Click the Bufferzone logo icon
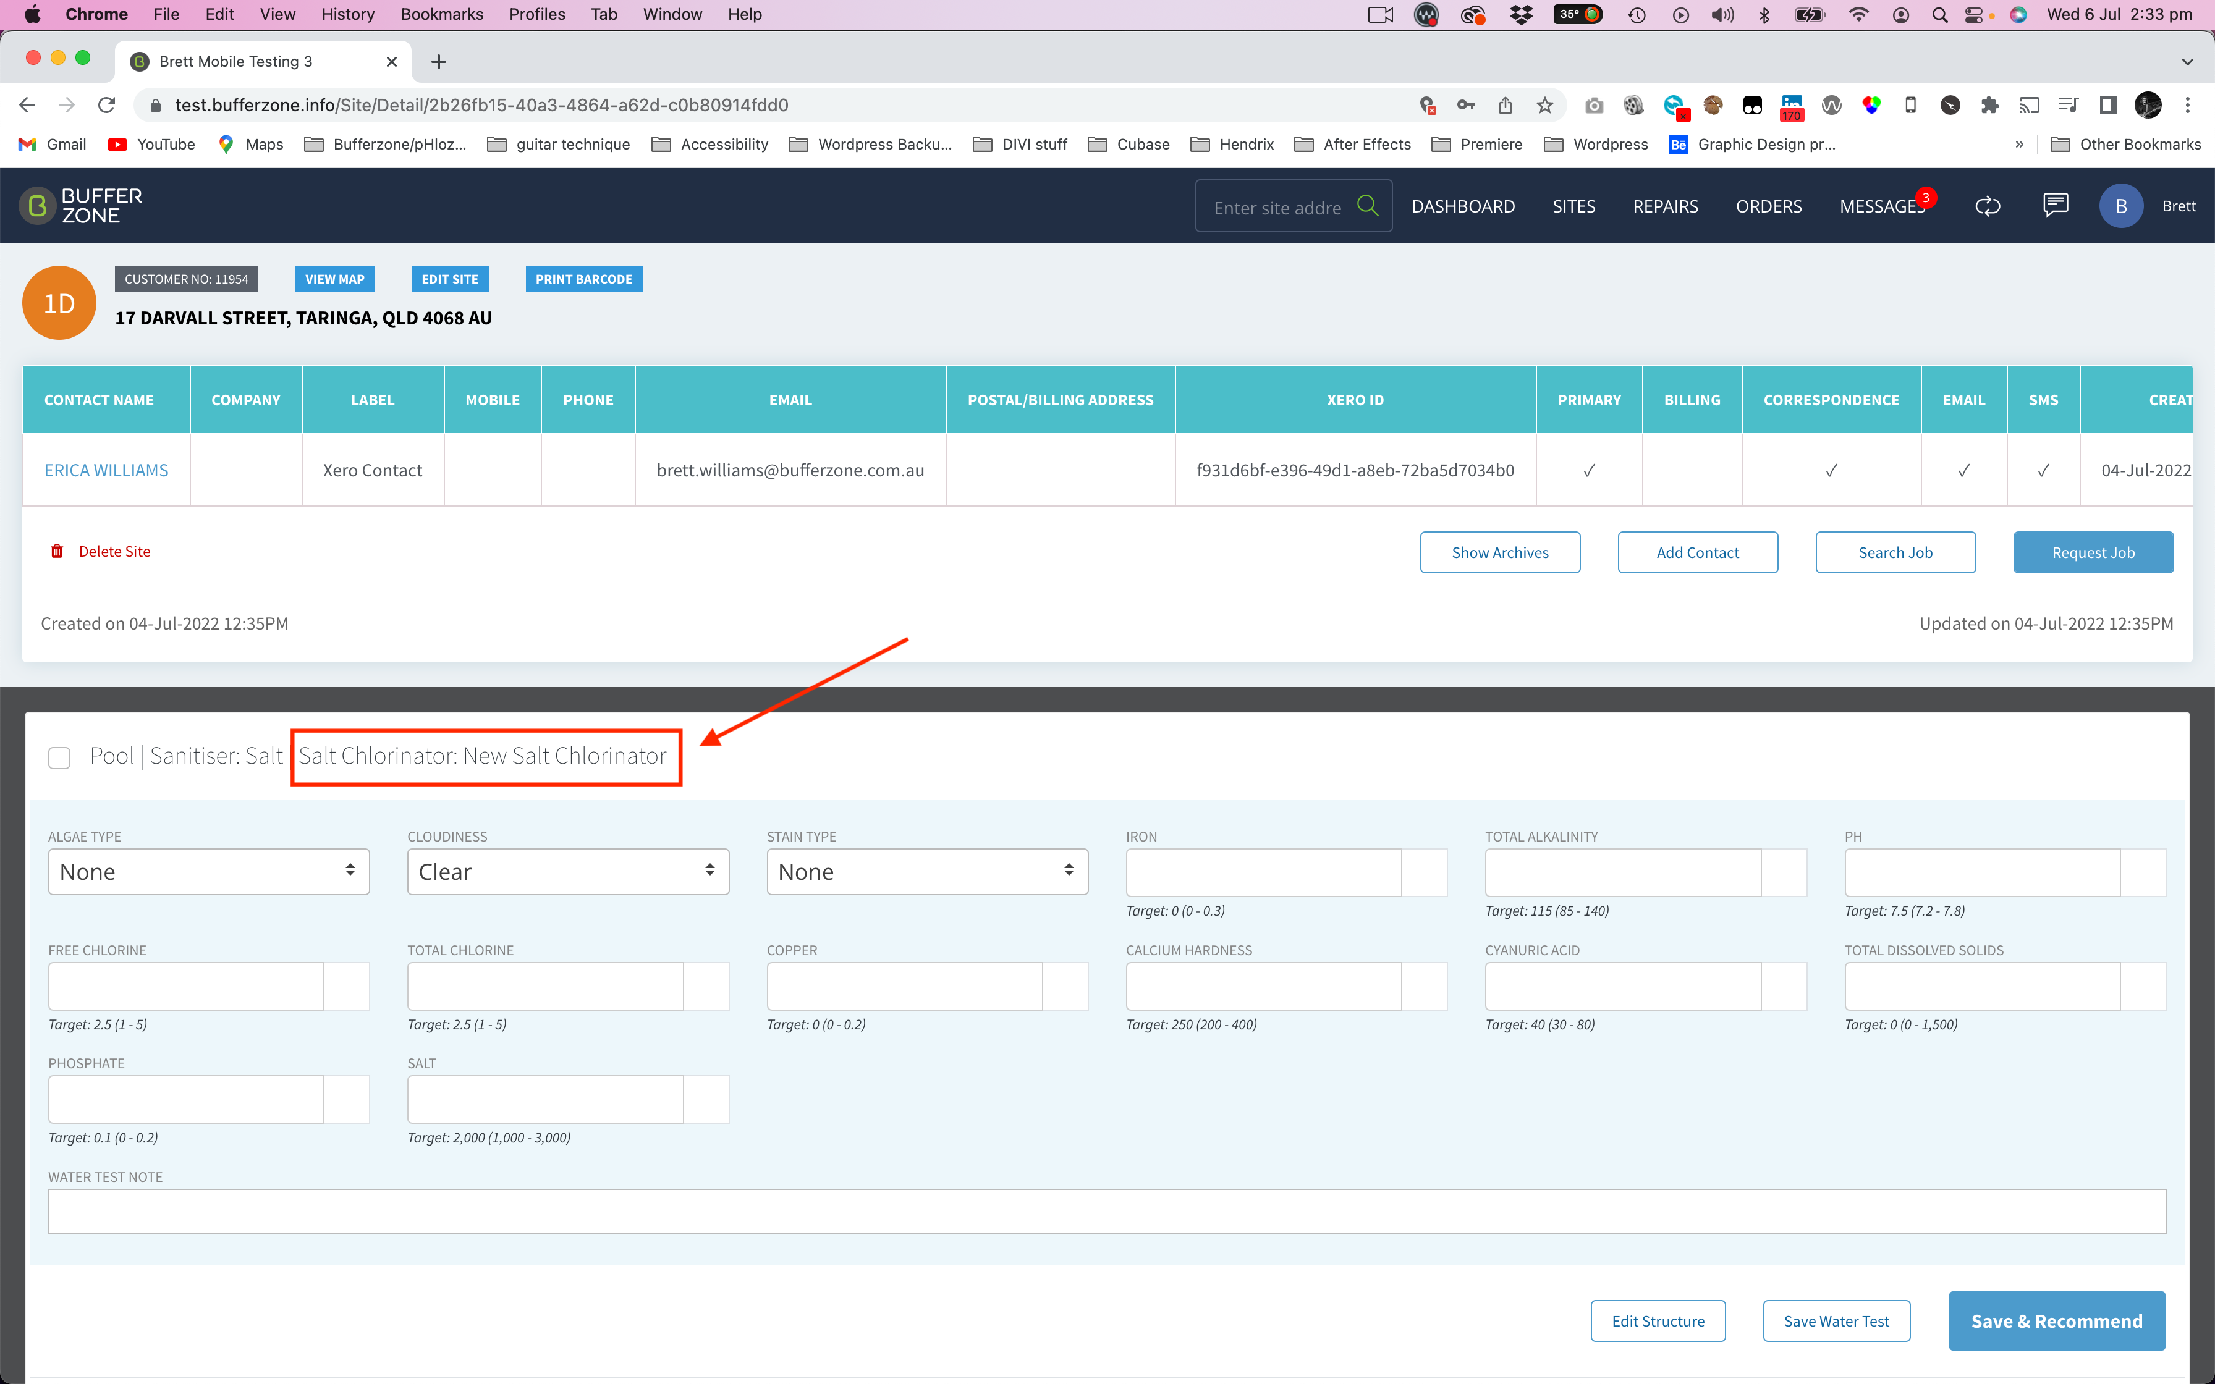 (38, 206)
